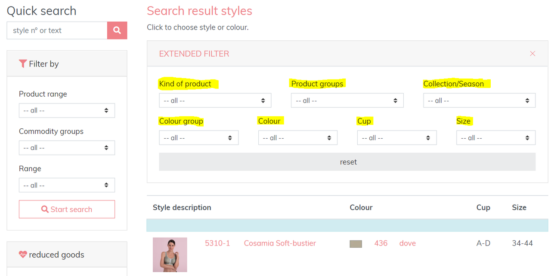Open the Cosamia Soft-bustier style link
Screen dimensions: 551x276
(x=280, y=243)
